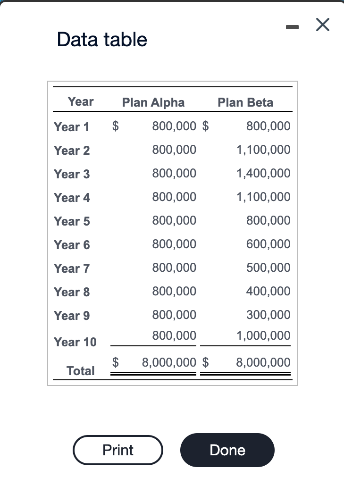The image size is (344, 494).
Task: Click Plan Alpha's 8,000,000 total
Action: (169, 362)
